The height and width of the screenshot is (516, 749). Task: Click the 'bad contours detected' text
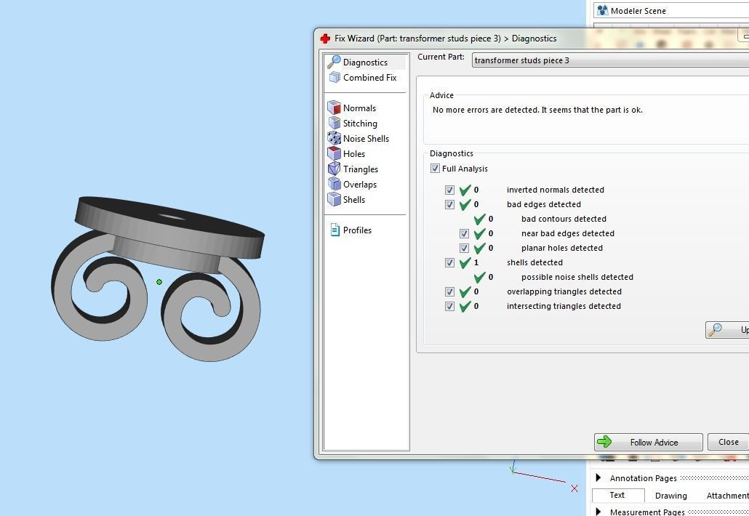coord(564,219)
